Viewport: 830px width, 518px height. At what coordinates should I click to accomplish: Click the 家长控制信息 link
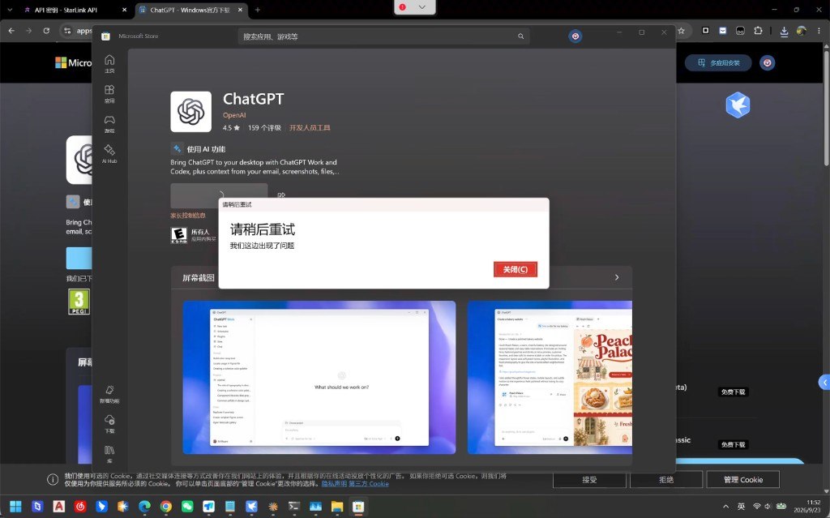tap(188, 215)
